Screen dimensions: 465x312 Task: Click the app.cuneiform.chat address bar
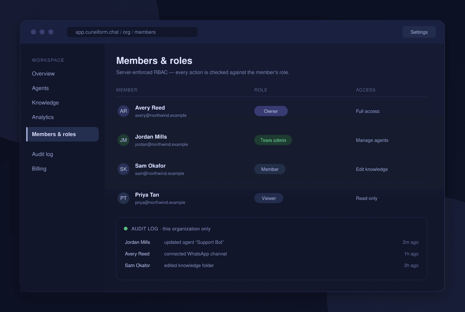[132, 32]
